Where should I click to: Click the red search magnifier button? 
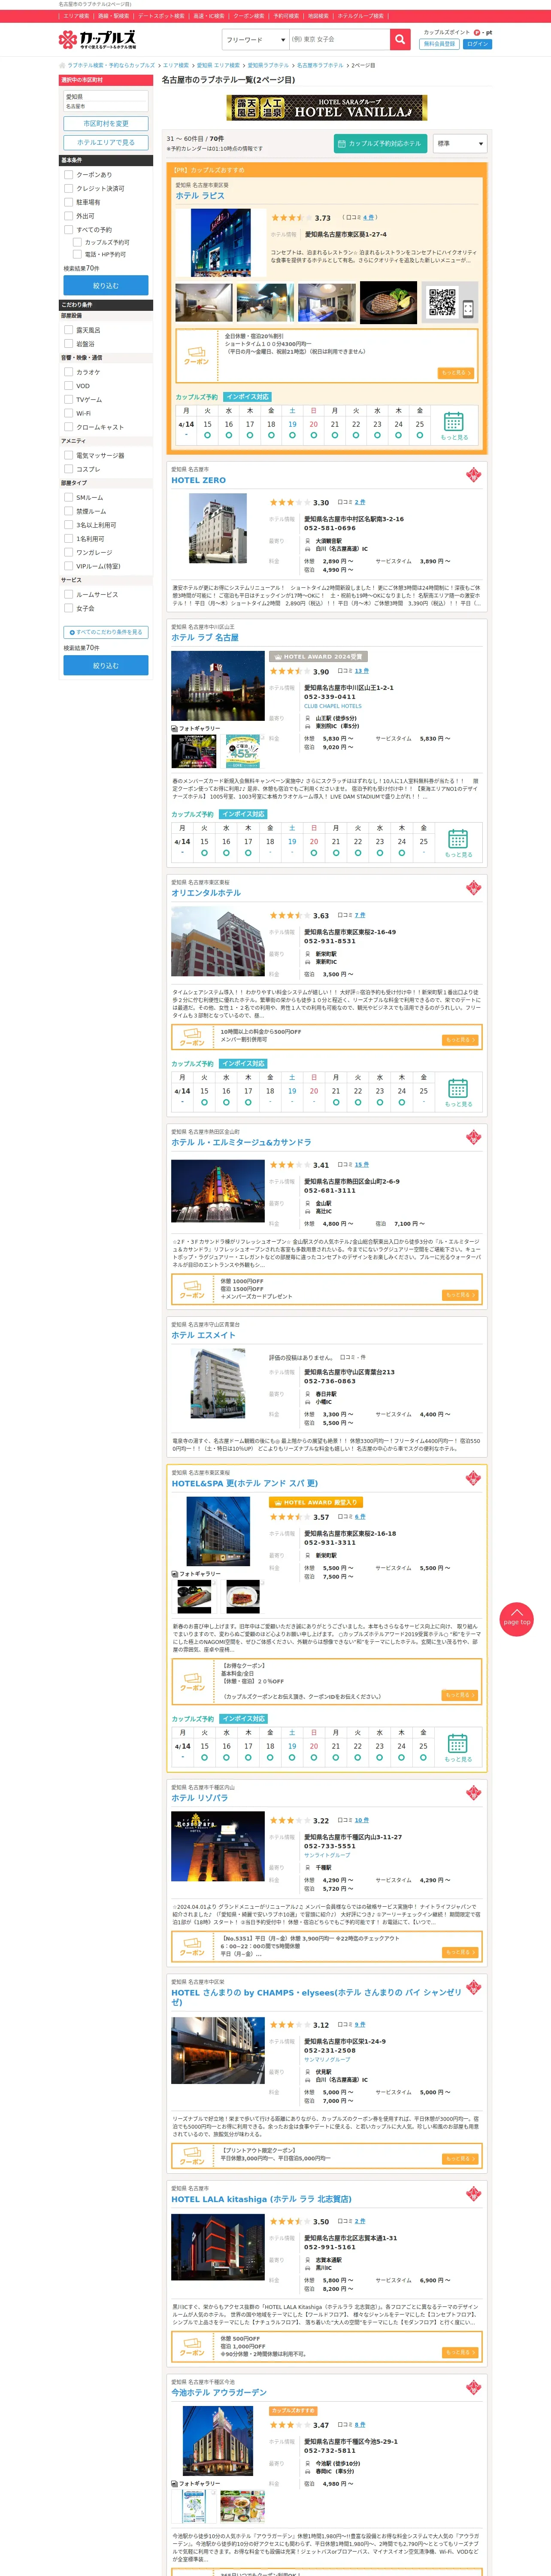click(x=400, y=39)
